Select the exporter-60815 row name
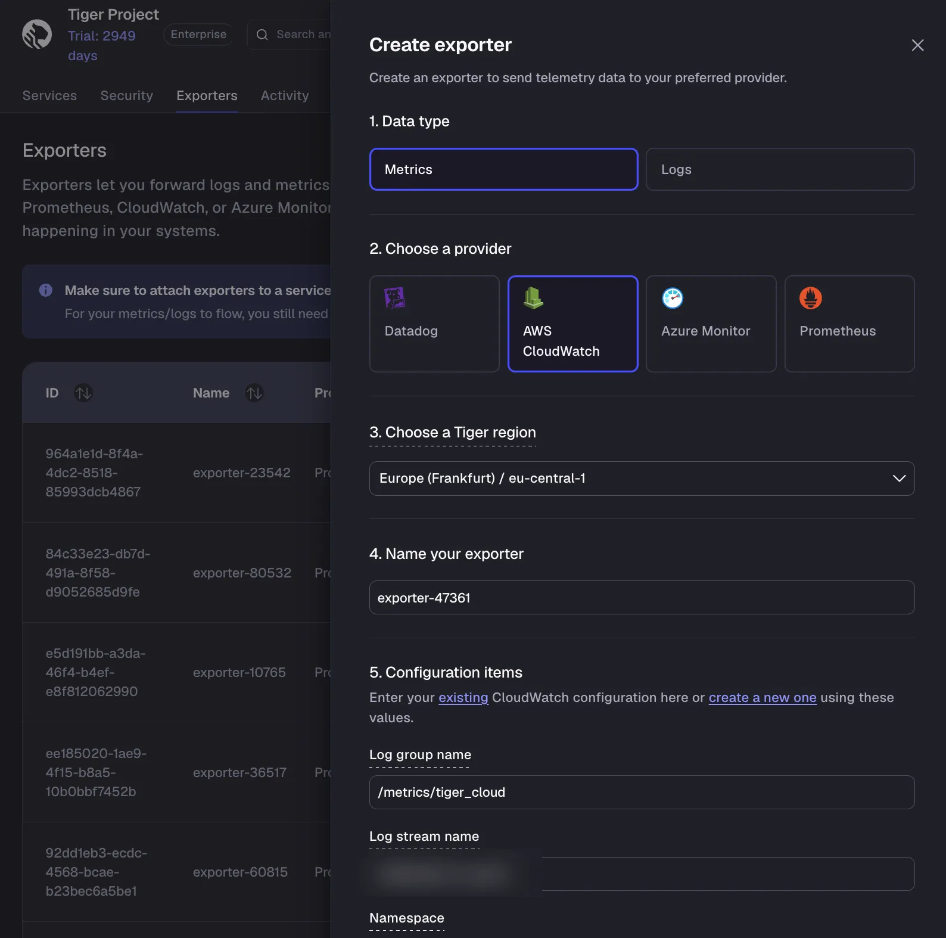 click(x=240, y=872)
